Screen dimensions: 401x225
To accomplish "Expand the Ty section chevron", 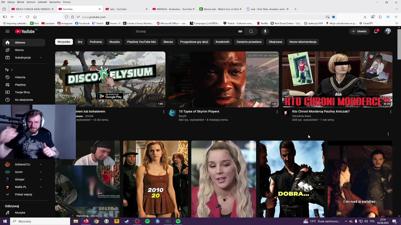I will [12, 70].
